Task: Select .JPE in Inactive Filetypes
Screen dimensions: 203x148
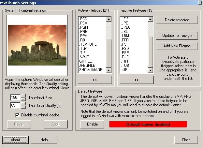Action: pyautogui.click(x=134, y=23)
